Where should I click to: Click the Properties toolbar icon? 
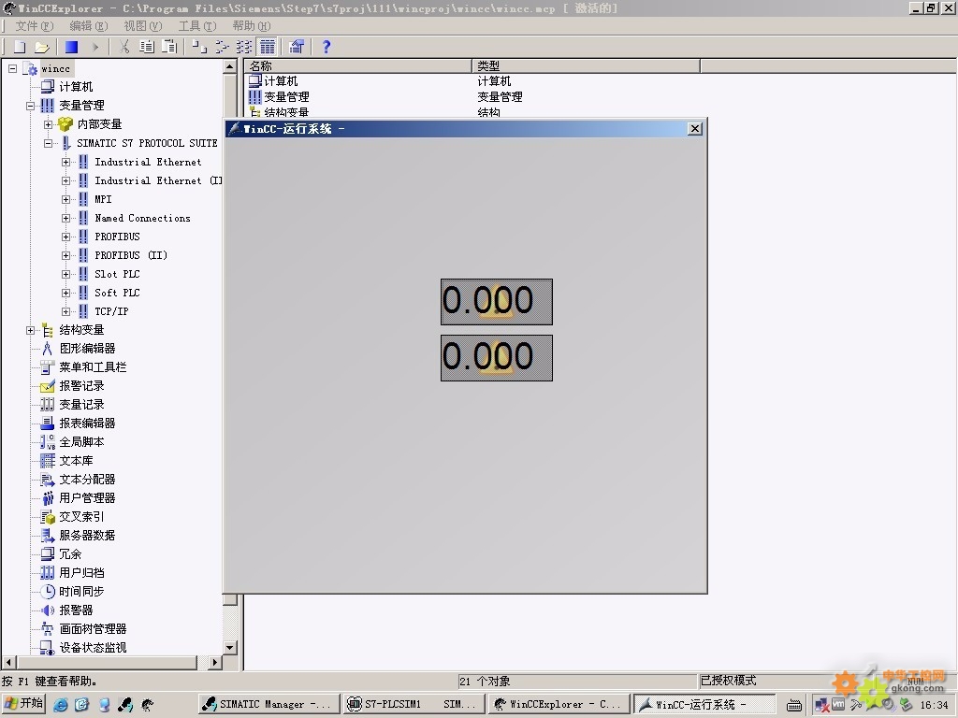(297, 47)
